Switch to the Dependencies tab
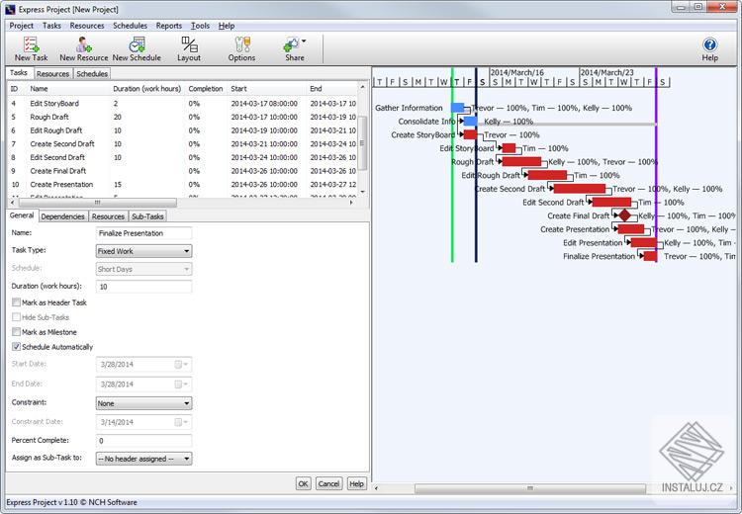This screenshot has height=514, width=742. pos(62,216)
